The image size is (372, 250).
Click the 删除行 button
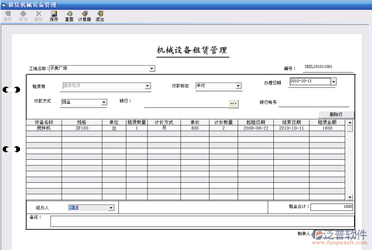tap(336, 114)
